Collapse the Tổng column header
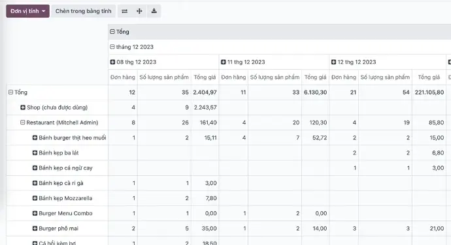 [120, 32]
